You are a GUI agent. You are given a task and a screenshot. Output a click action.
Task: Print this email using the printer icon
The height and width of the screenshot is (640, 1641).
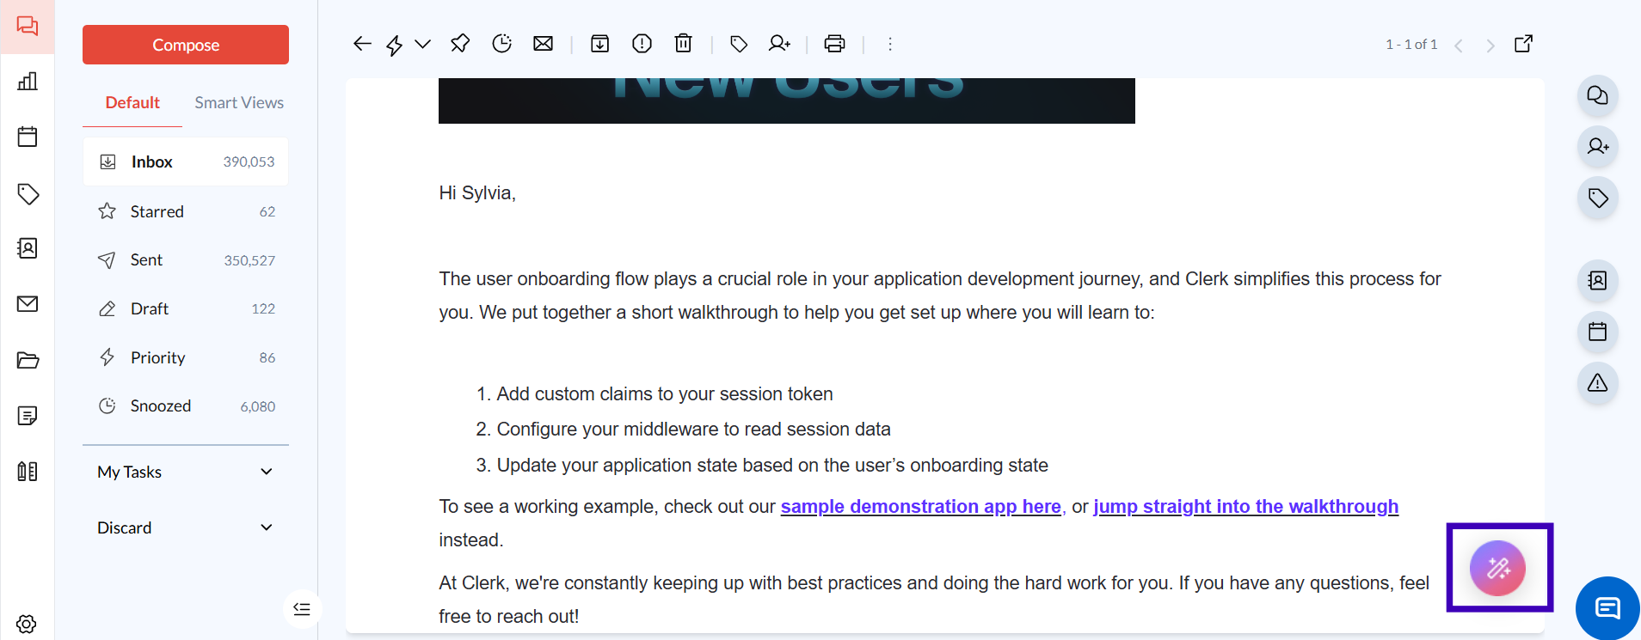(x=834, y=44)
